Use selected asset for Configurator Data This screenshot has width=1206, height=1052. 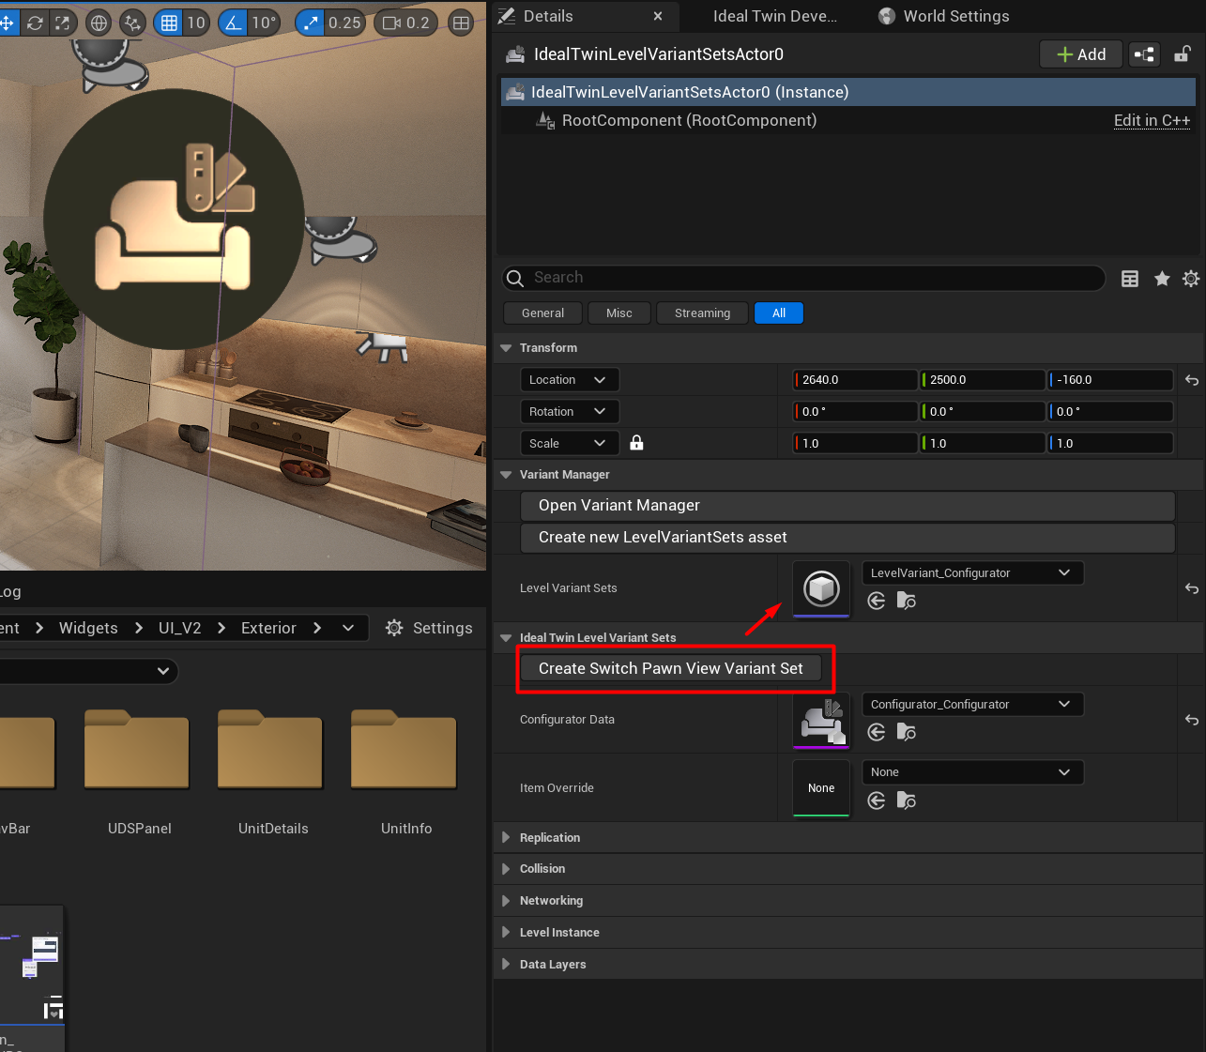pos(877,732)
